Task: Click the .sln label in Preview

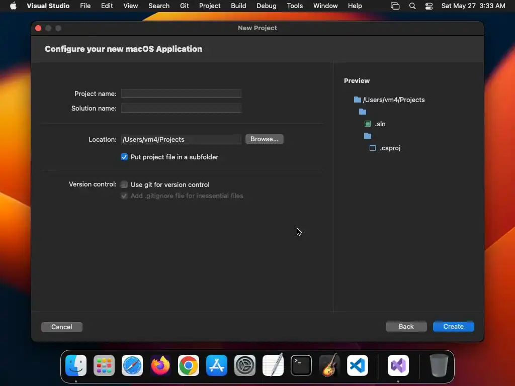Action: pyautogui.click(x=380, y=124)
